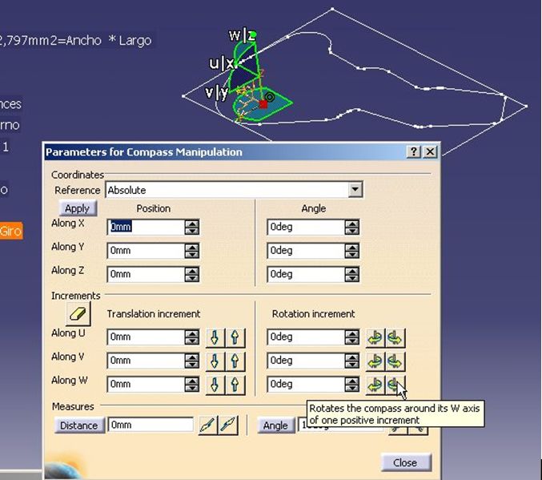Click second distance measure pick icon
This screenshot has width=542, height=480.
(228, 425)
